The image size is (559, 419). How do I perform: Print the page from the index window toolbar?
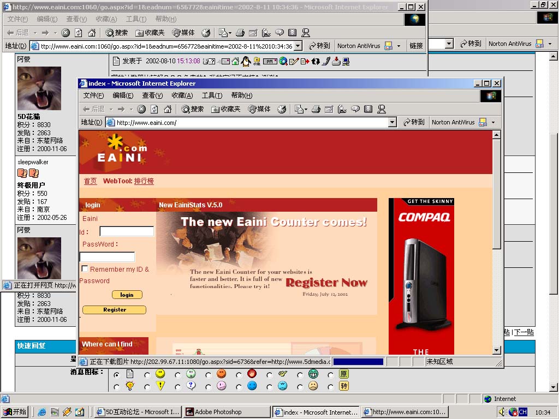[x=316, y=109]
